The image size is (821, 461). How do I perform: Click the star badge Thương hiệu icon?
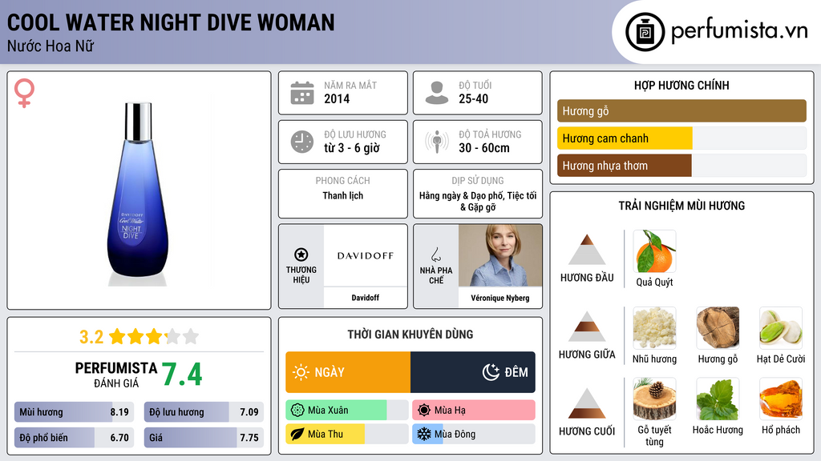(x=301, y=255)
